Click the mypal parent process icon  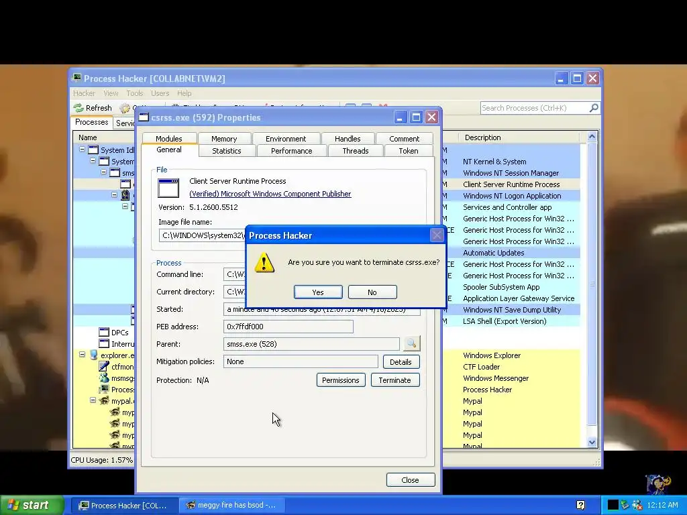(x=104, y=400)
